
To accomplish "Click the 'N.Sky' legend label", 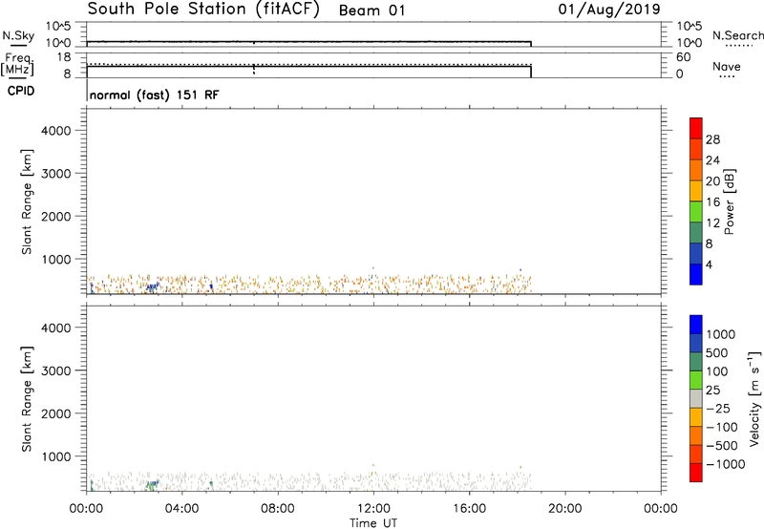I will click(x=18, y=35).
